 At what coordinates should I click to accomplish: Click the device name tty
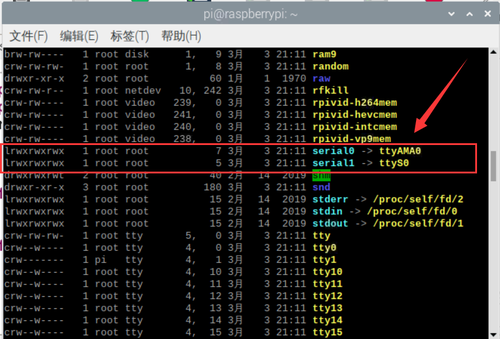pos(322,236)
